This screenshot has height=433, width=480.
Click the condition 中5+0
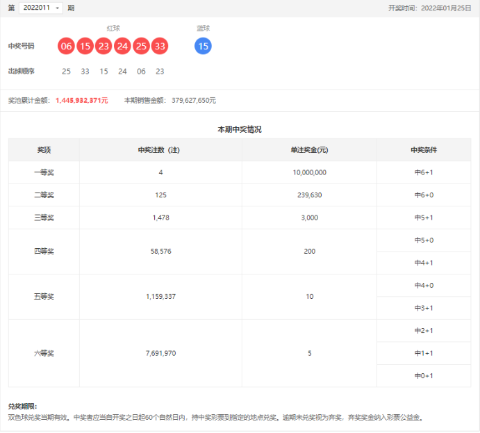point(424,240)
